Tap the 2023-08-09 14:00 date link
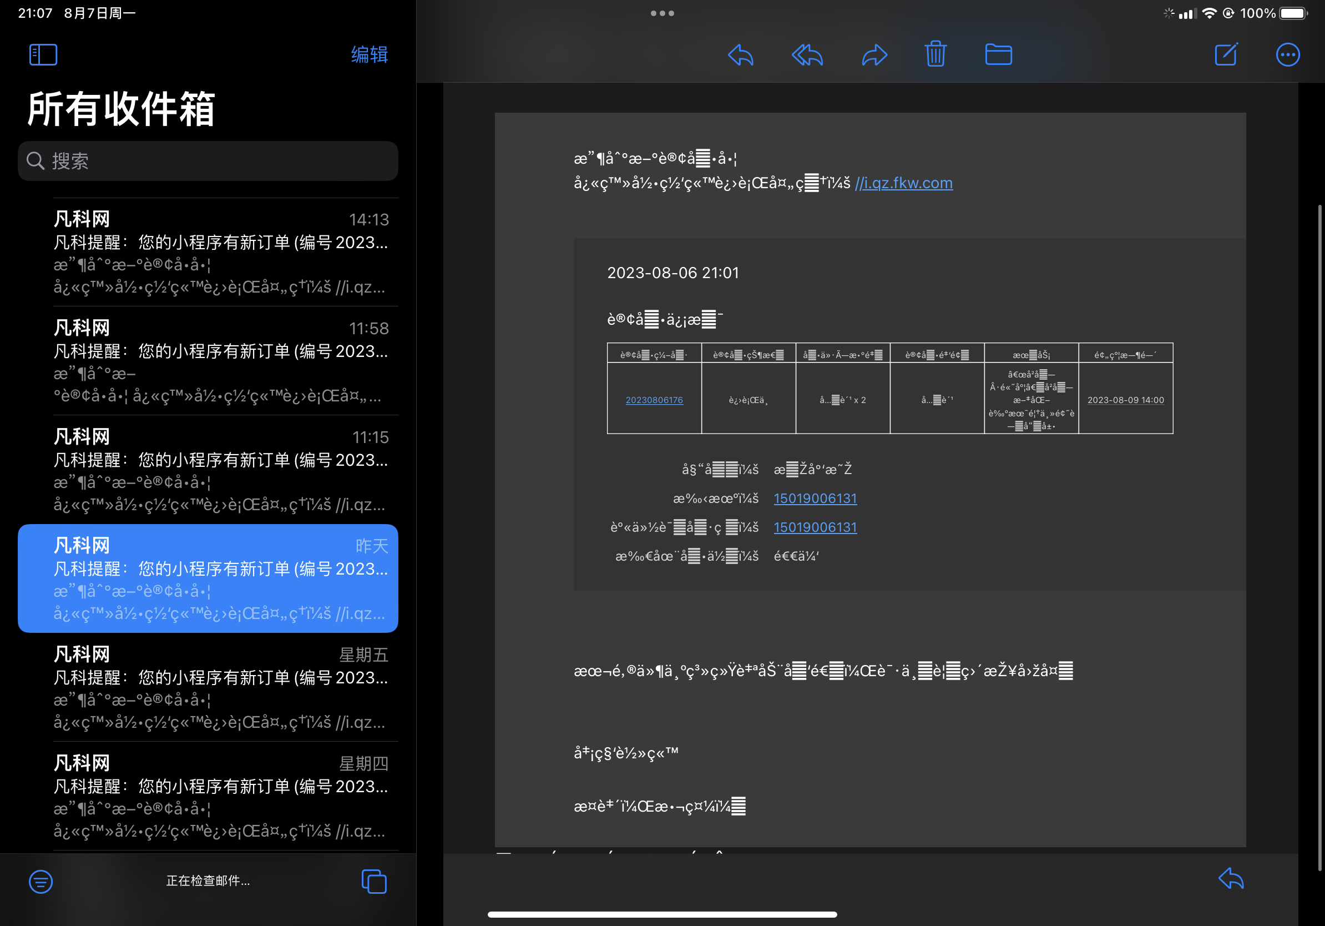This screenshot has height=926, width=1325. coord(1125,400)
